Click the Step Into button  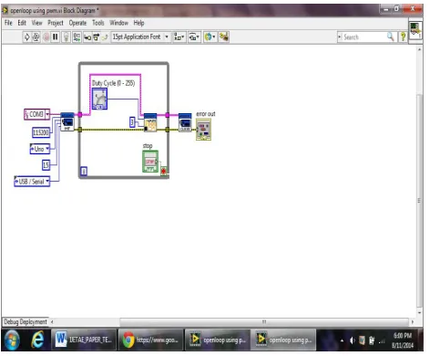pos(87,37)
